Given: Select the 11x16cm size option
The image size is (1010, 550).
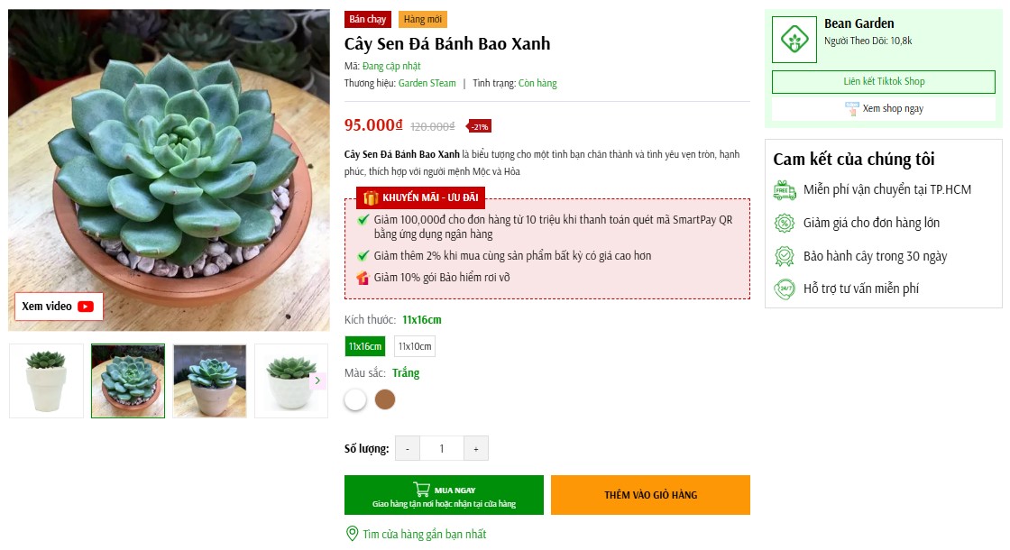Looking at the screenshot, I should tap(365, 346).
